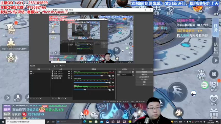Open the scene transition type dropdown

tap(124, 72)
